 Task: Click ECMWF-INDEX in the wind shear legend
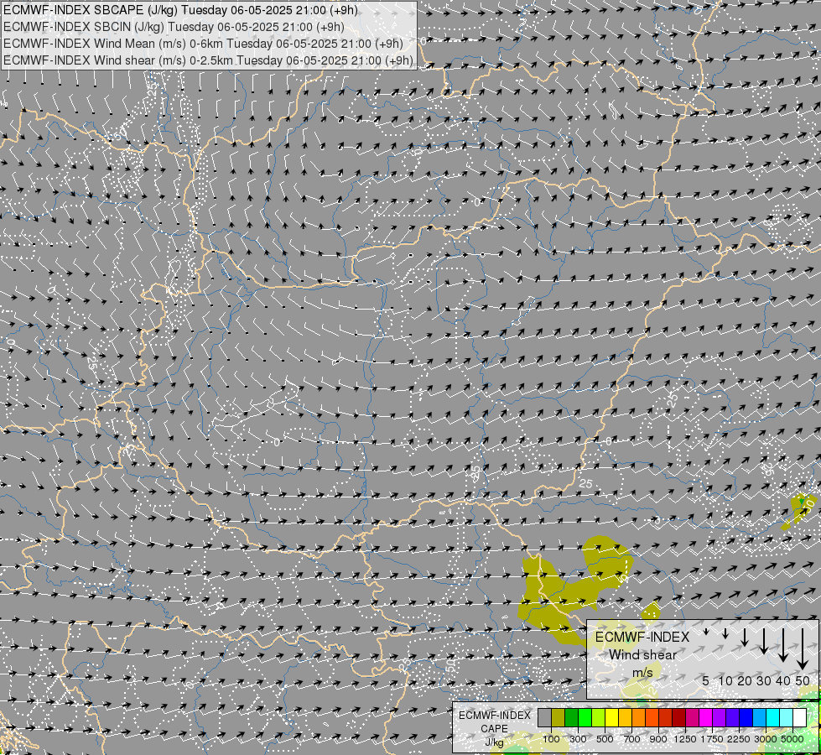click(642, 637)
